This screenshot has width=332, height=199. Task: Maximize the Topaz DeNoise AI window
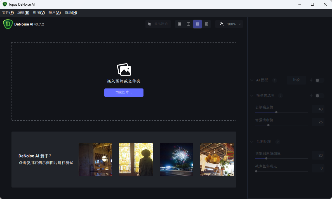tap(312, 4)
